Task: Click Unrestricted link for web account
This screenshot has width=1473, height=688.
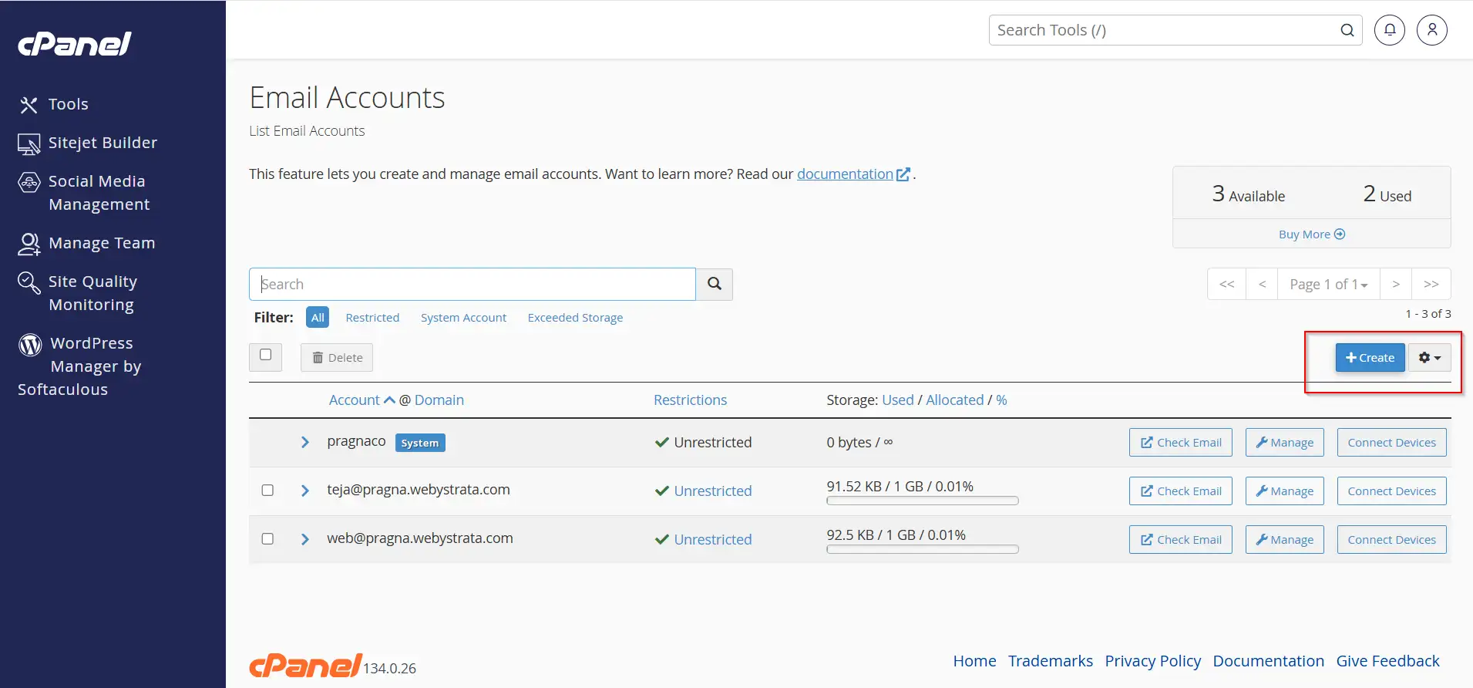Action: coord(713,540)
